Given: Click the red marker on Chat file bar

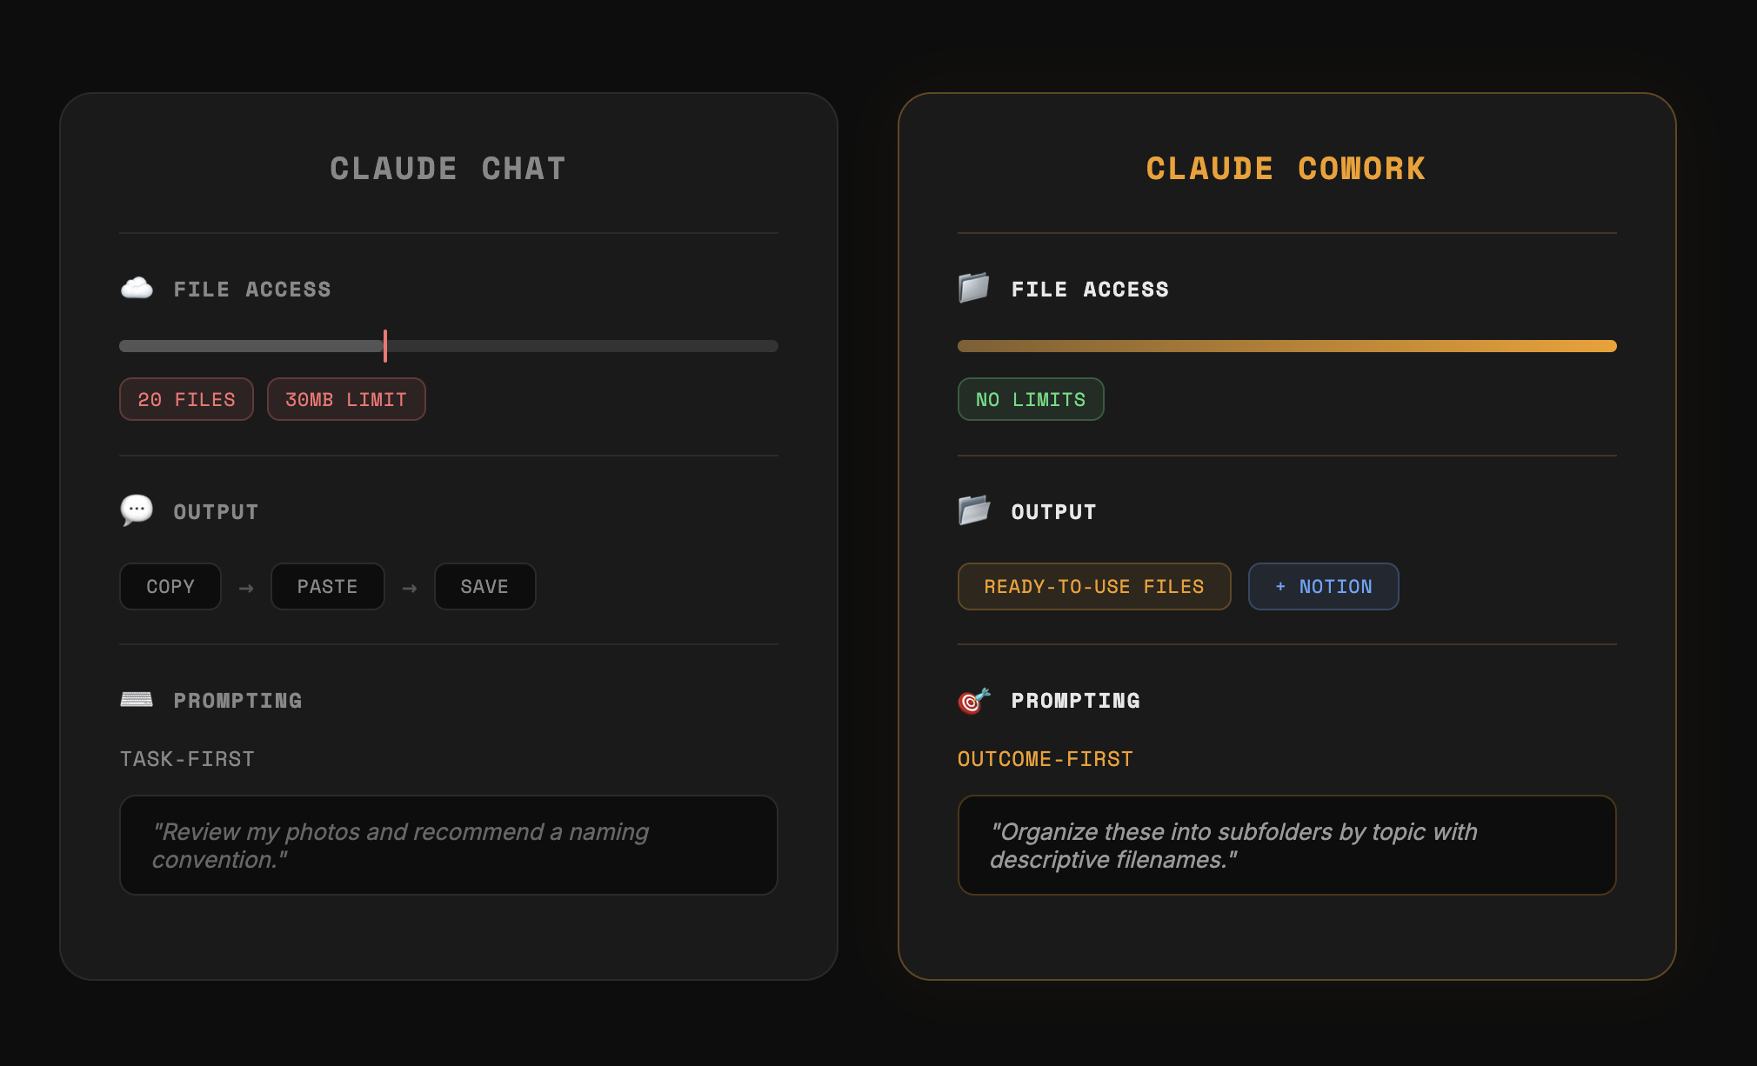Looking at the screenshot, I should click(385, 346).
